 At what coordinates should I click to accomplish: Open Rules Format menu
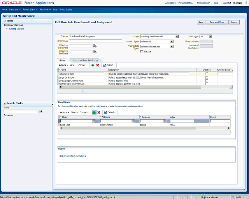point(83,65)
